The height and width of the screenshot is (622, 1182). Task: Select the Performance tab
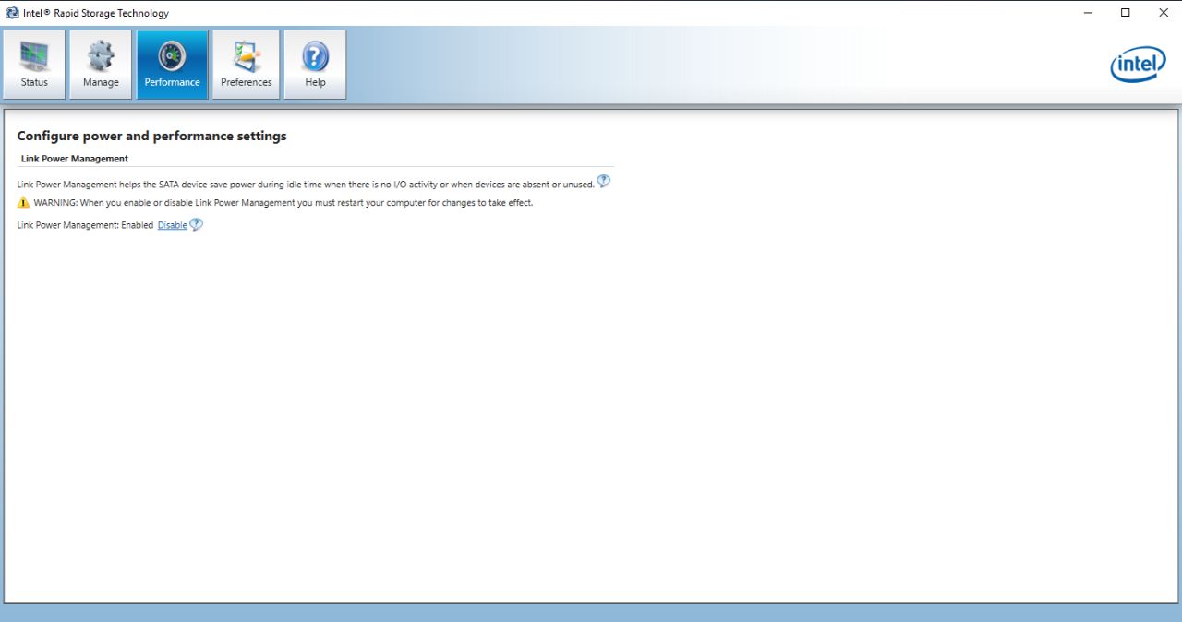pyautogui.click(x=173, y=64)
